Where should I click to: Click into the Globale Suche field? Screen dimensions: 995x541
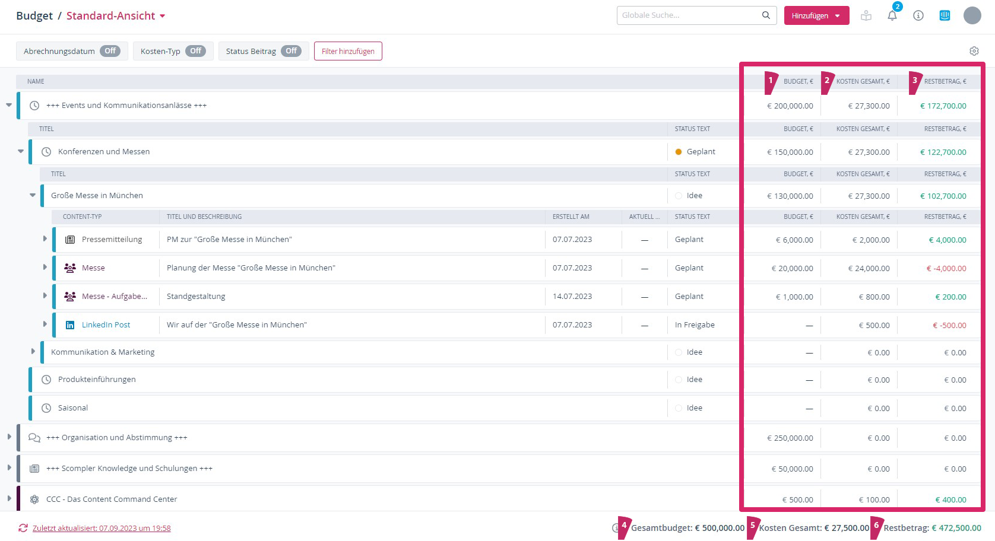click(x=689, y=15)
